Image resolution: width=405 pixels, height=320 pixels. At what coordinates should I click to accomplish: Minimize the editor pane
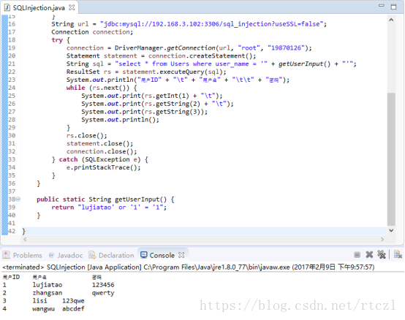pos(381,6)
